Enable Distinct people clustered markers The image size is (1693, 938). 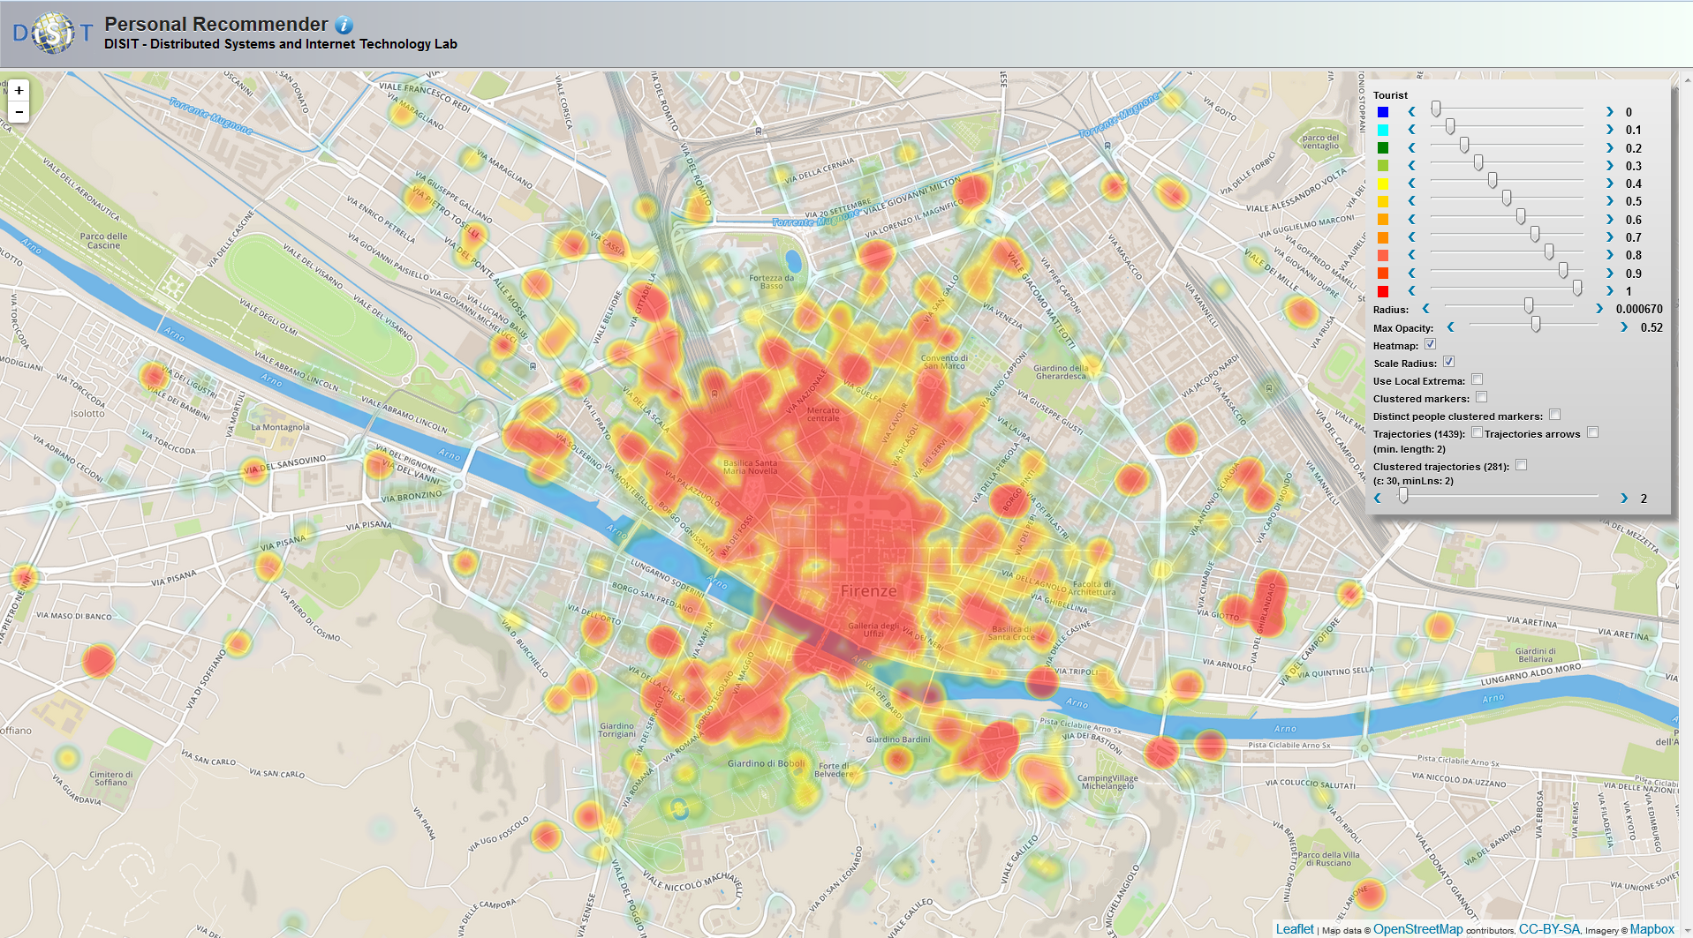[x=1554, y=415]
